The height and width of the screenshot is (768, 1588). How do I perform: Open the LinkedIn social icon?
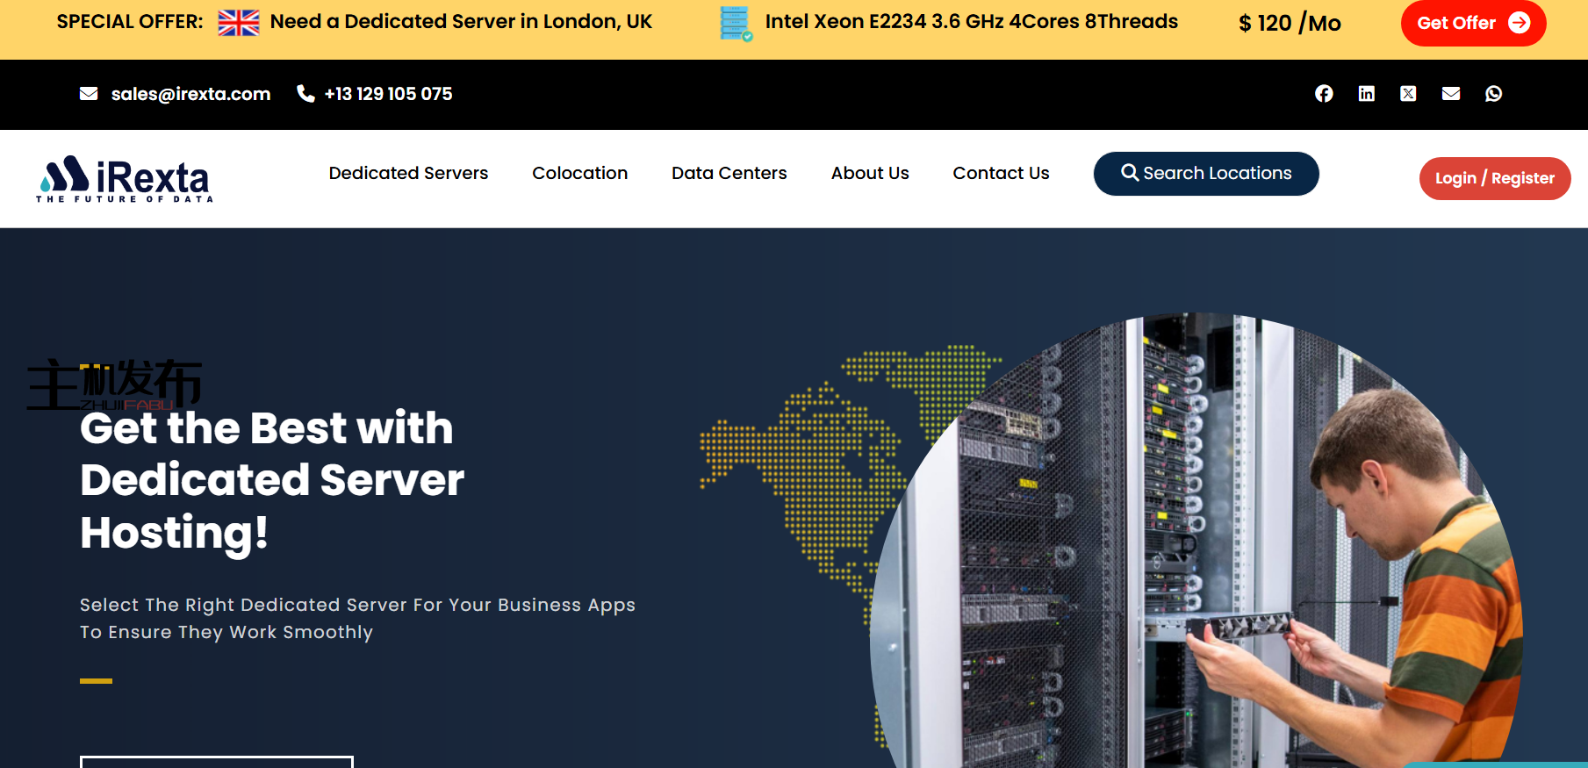1366,94
